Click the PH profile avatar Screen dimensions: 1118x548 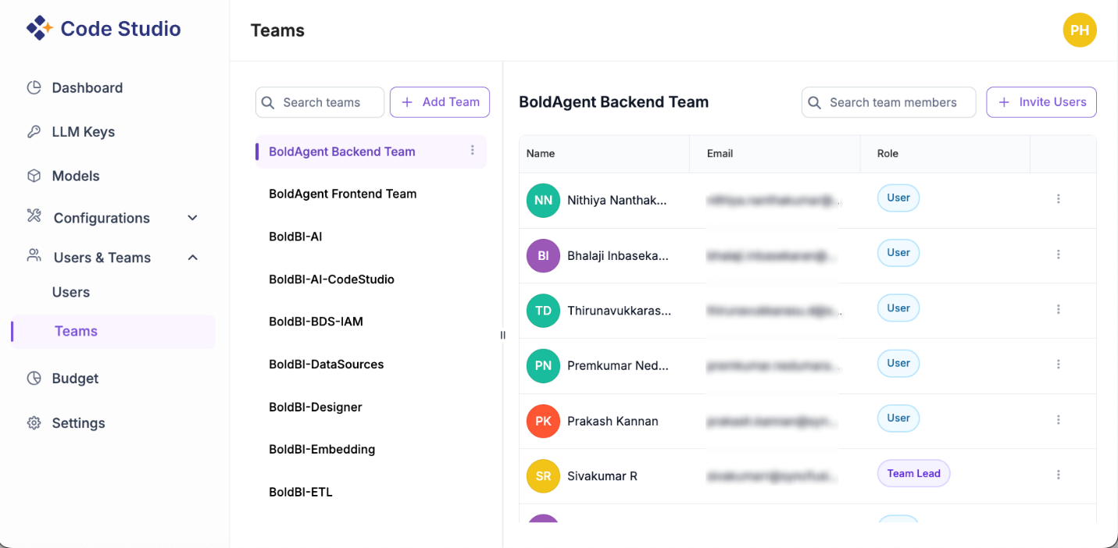click(1080, 30)
